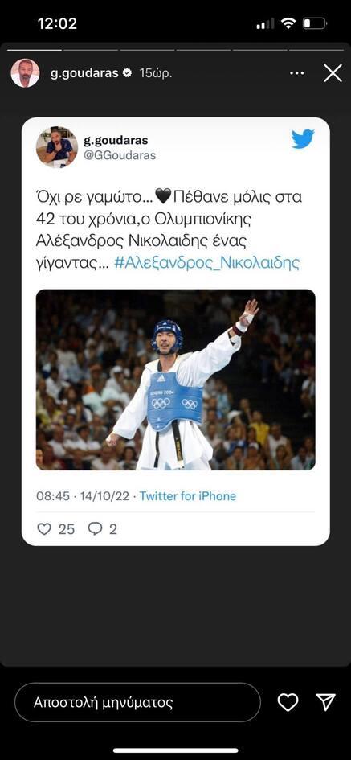
Task: Close the story with the X icon
Action: click(333, 73)
